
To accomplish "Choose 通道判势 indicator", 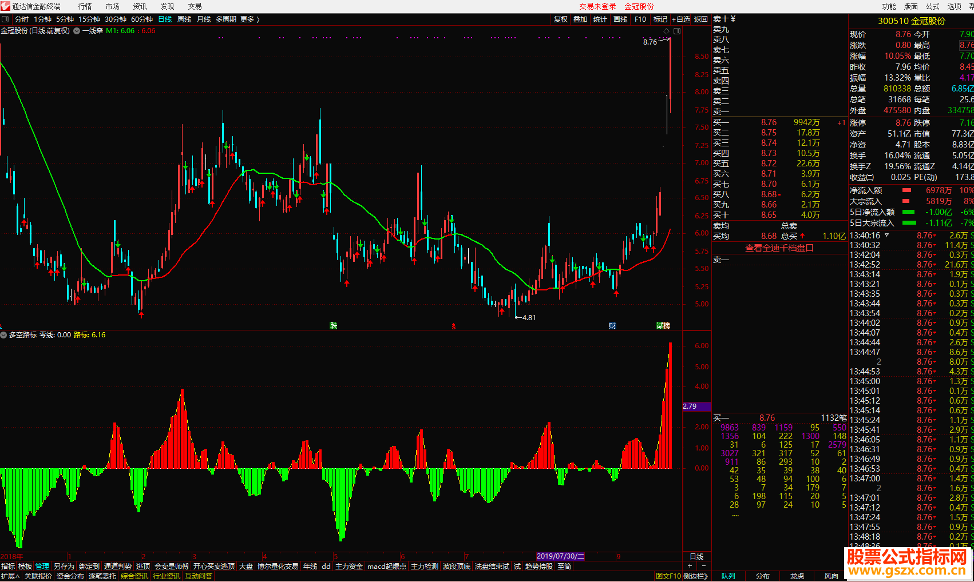I will tap(117, 567).
